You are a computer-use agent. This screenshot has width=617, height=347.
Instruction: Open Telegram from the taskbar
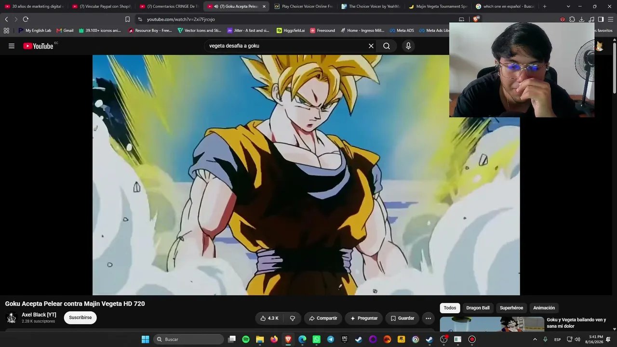coord(330,339)
